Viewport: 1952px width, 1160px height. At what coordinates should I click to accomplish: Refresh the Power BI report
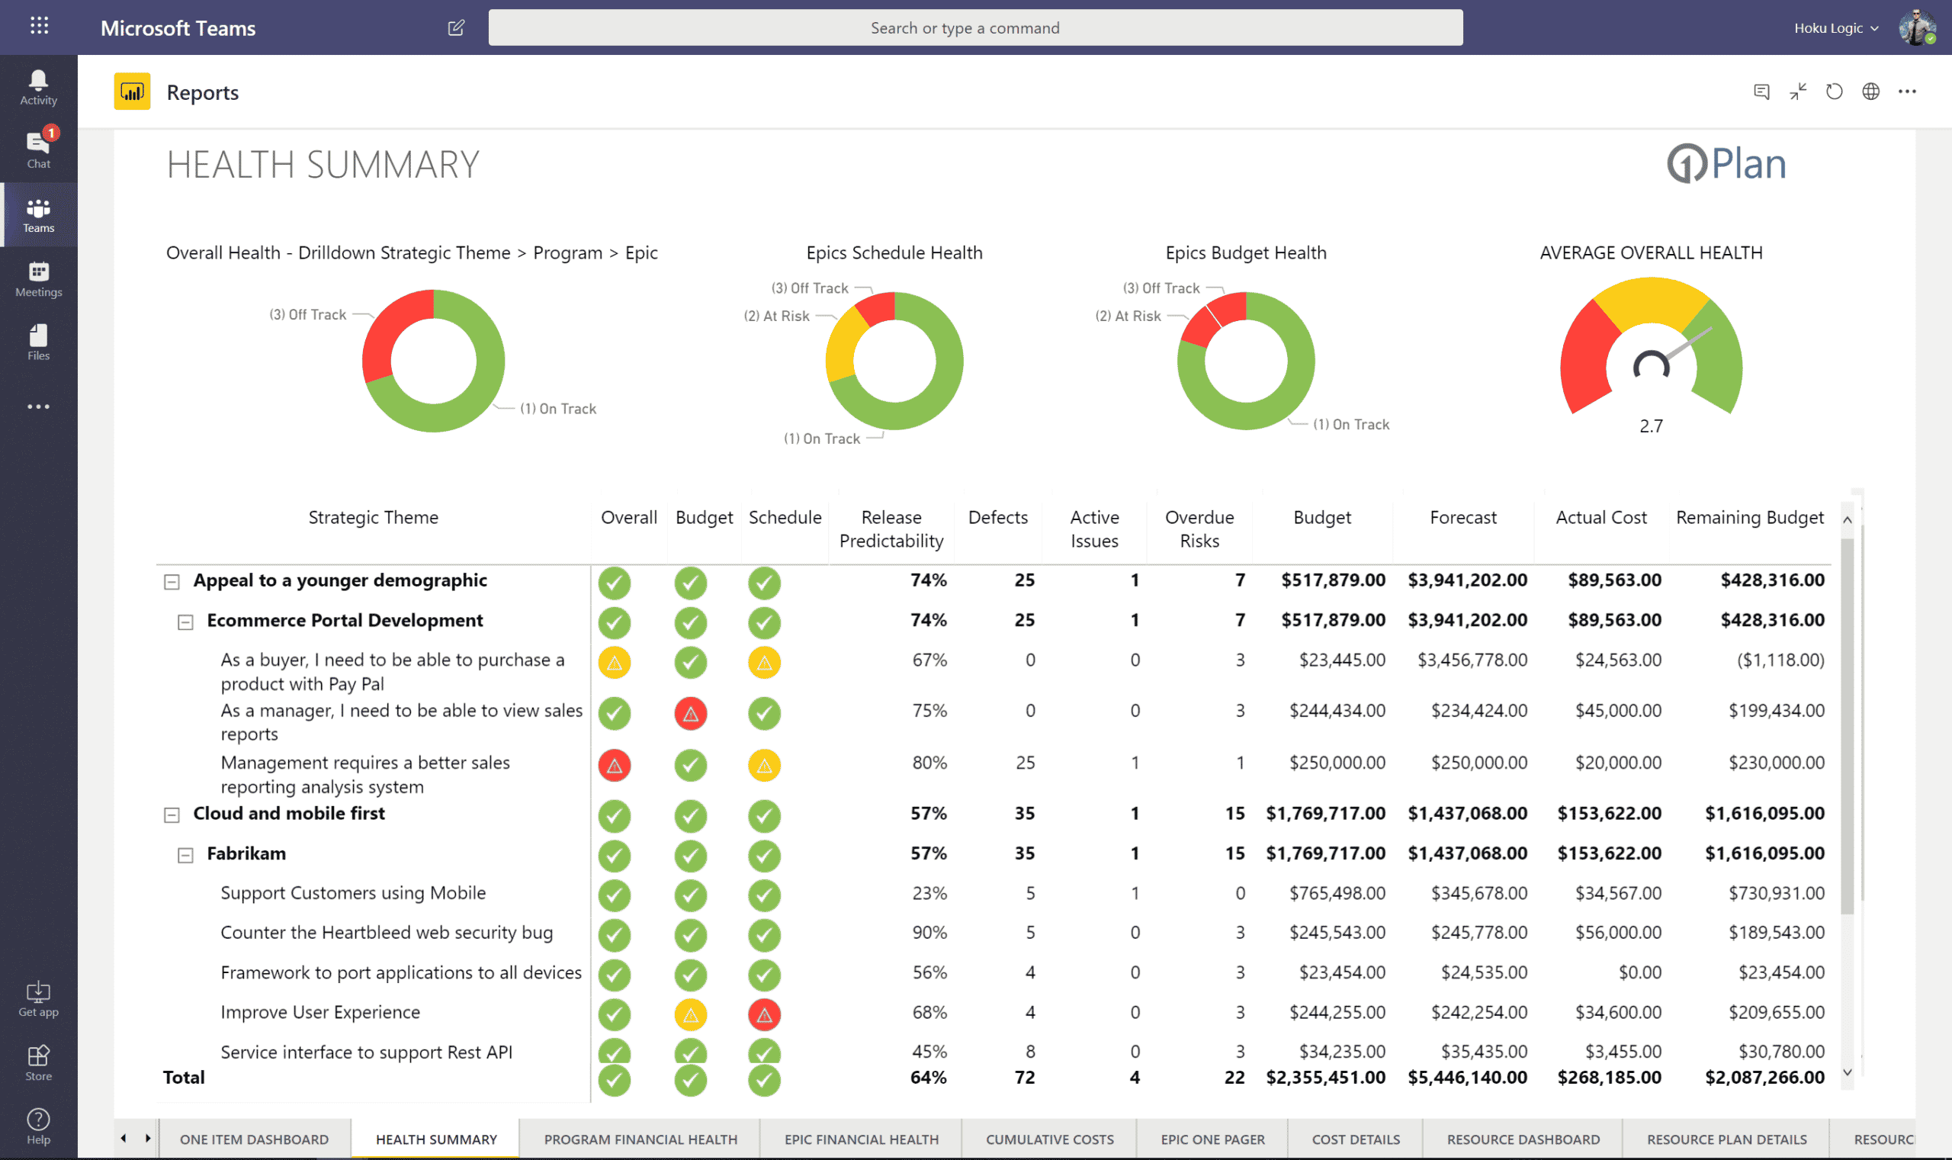click(1834, 92)
